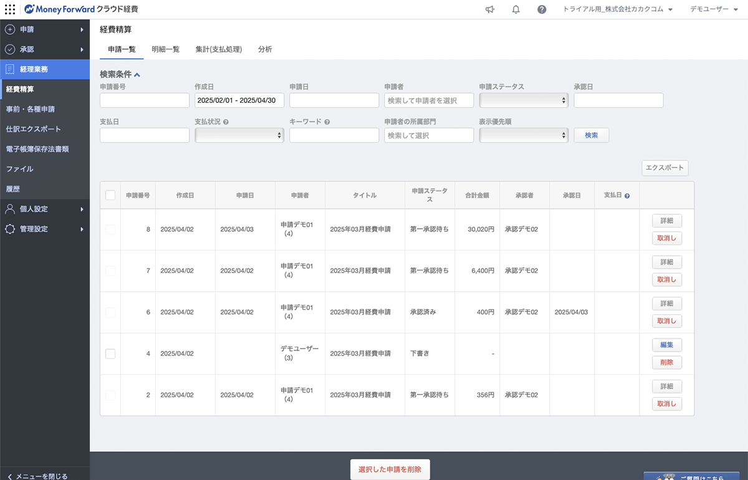Switch to the 集計(支払処理) tab

219,49
